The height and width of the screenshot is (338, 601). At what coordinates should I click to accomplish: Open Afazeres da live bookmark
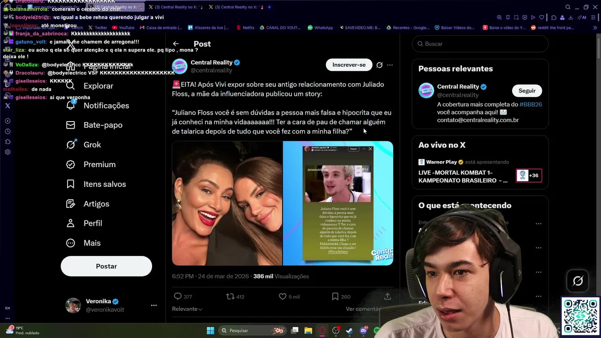pyautogui.click(x=208, y=28)
